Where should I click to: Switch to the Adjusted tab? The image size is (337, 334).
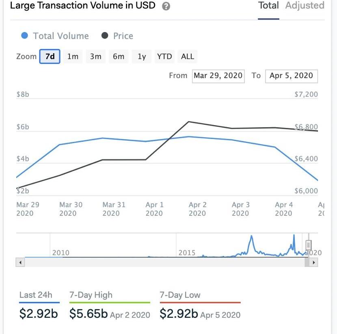pyautogui.click(x=305, y=6)
